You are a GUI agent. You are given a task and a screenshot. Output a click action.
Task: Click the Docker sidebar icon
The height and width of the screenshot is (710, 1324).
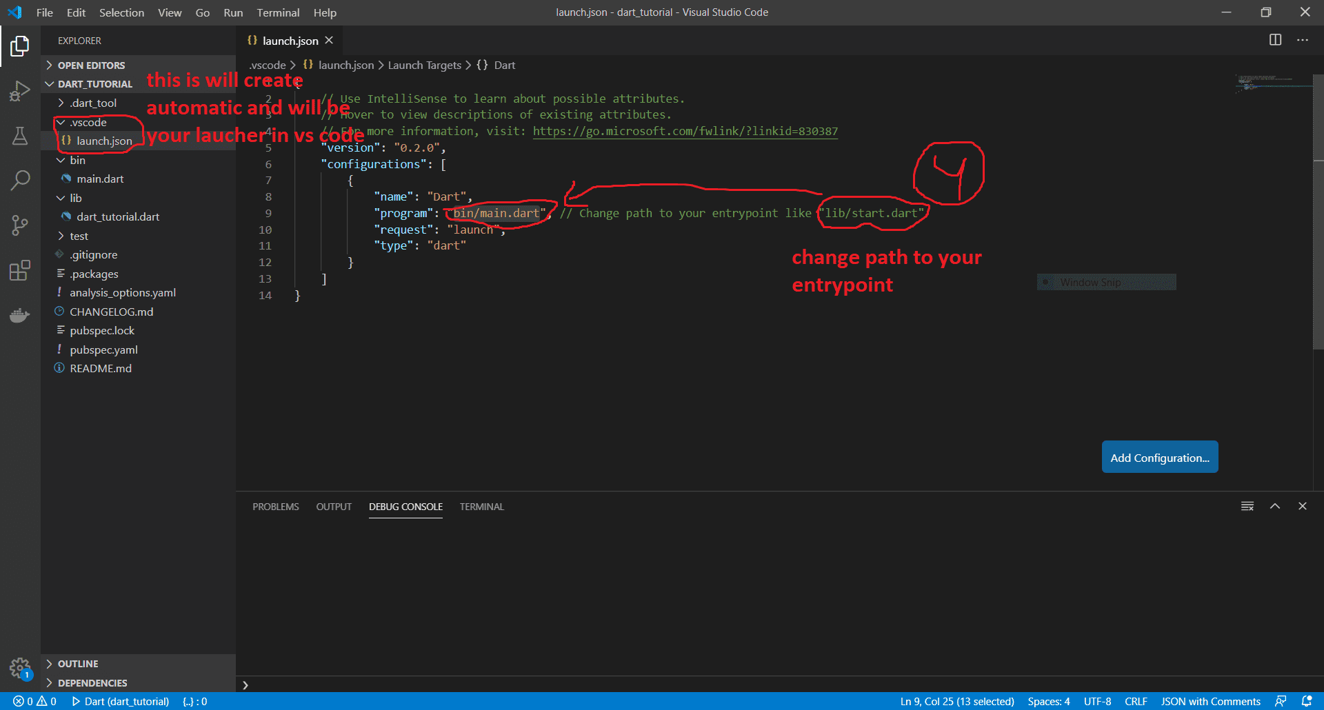(20, 315)
